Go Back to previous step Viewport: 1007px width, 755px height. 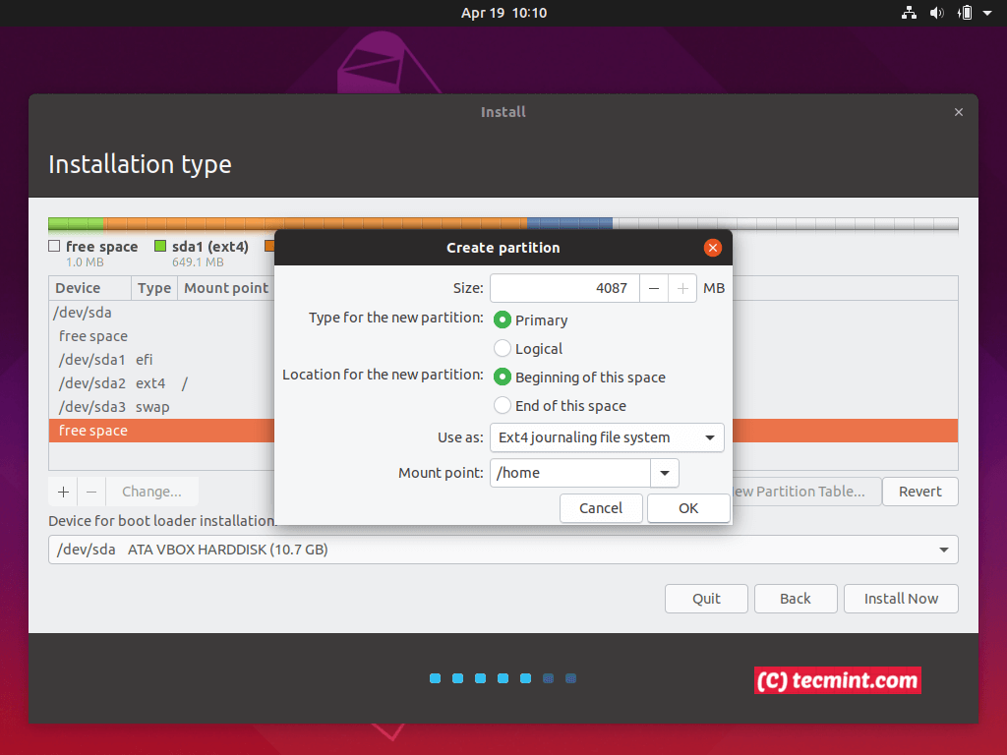(795, 599)
